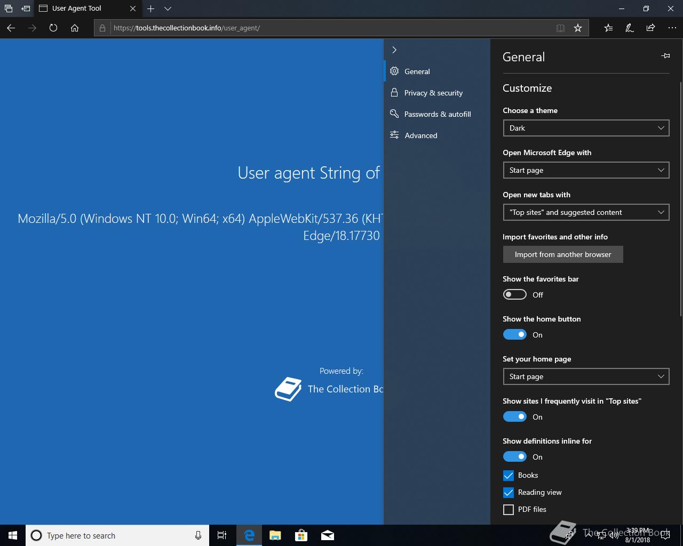Screen dimensions: 683x546
Task: Open Reading view icon in address bar
Action: (x=560, y=28)
